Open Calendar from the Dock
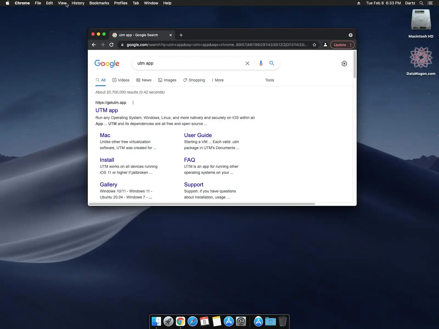The width and height of the screenshot is (439, 329). tap(205, 321)
